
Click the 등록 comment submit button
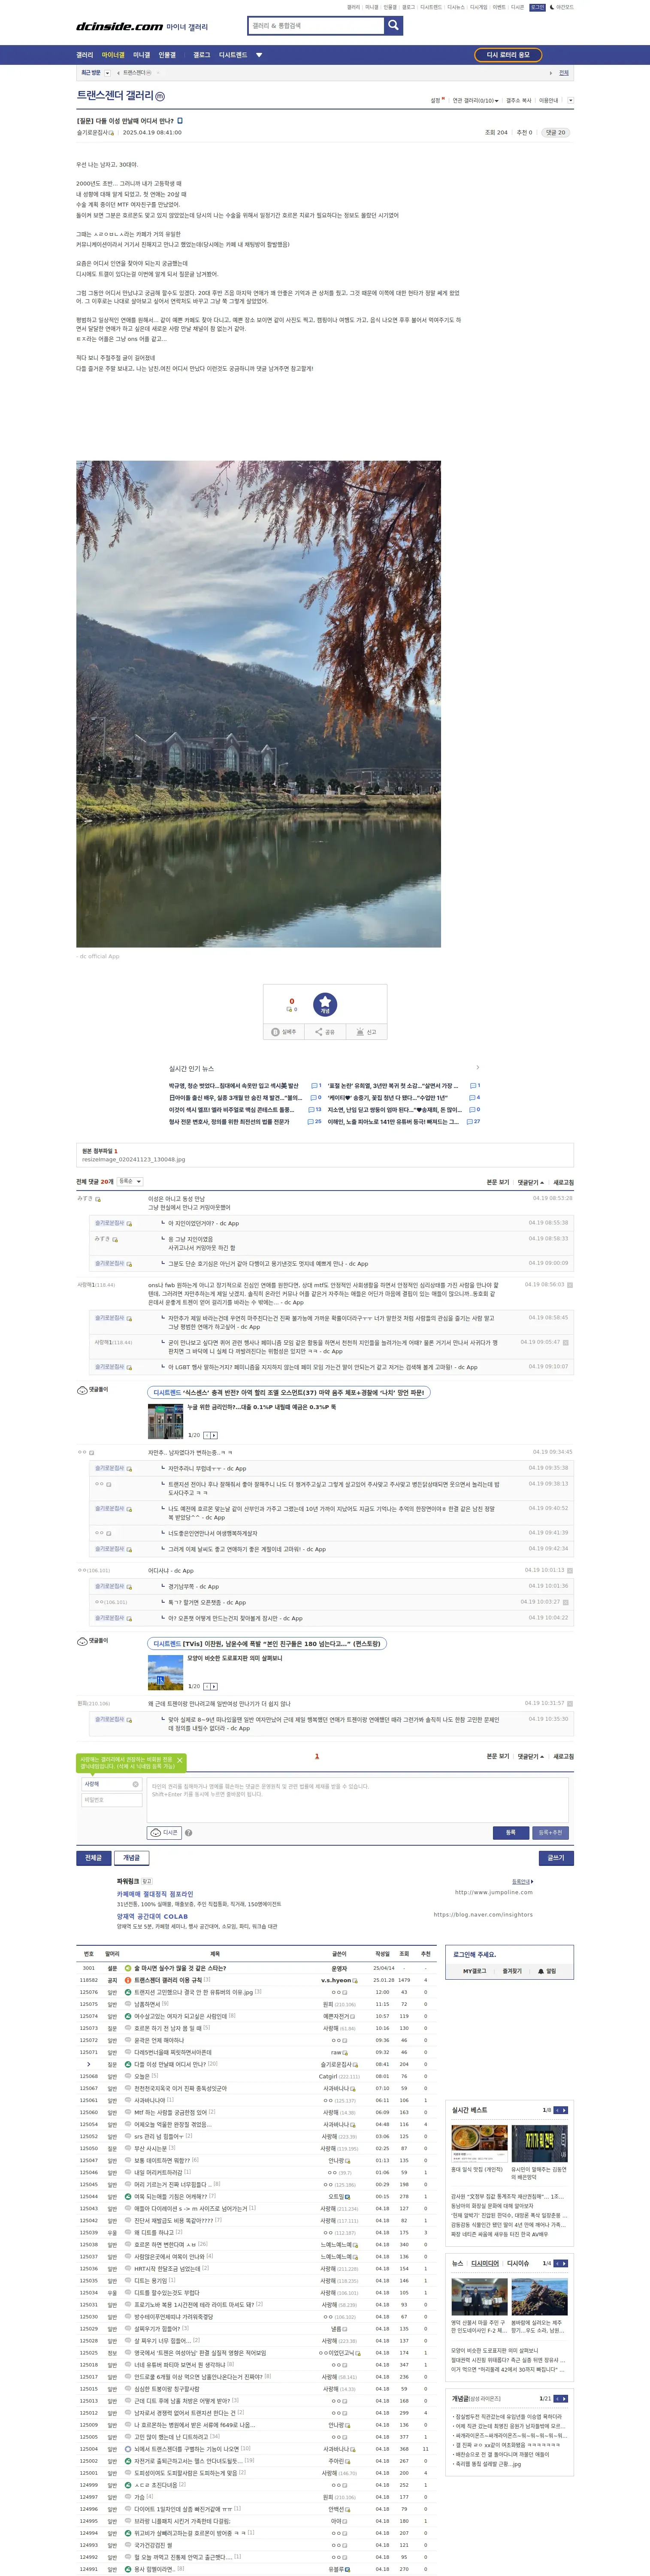pyautogui.click(x=511, y=1833)
